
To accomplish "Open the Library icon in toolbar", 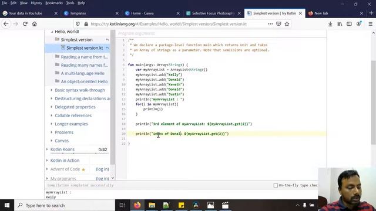I will point(340,24).
